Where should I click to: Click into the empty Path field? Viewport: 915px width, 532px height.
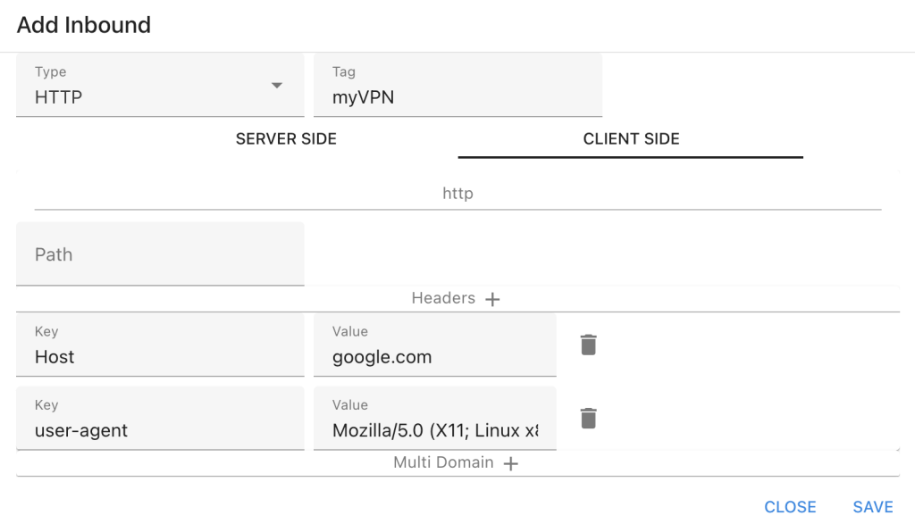[160, 254]
